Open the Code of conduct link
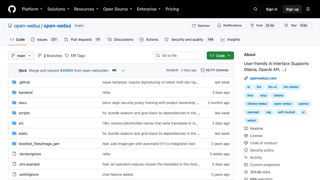The width and height of the screenshot is (320, 180). [x=260, y=143]
